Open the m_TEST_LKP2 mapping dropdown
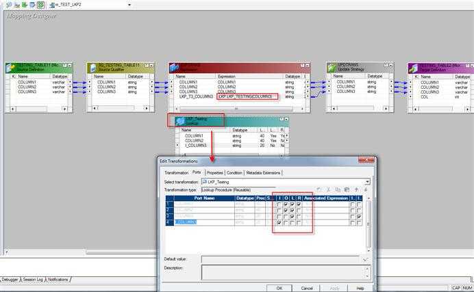 (x=129, y=5)
